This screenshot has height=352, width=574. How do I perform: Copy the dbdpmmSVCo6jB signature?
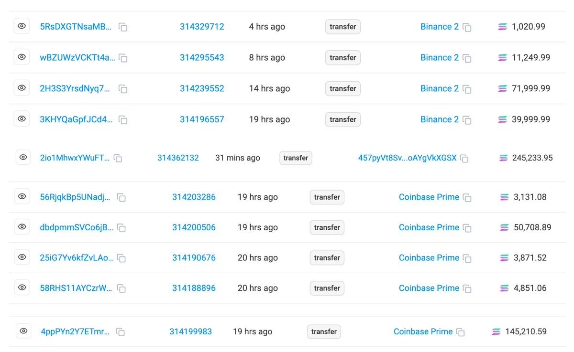pyautogui.click(x=121, y=228)
